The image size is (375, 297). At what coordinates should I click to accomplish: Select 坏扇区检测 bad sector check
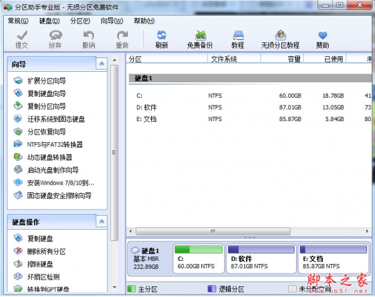(x=36, y=276)
